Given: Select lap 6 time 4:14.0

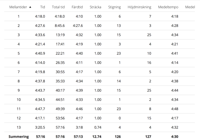Looking at the screenshot, I should pos(40,63).
